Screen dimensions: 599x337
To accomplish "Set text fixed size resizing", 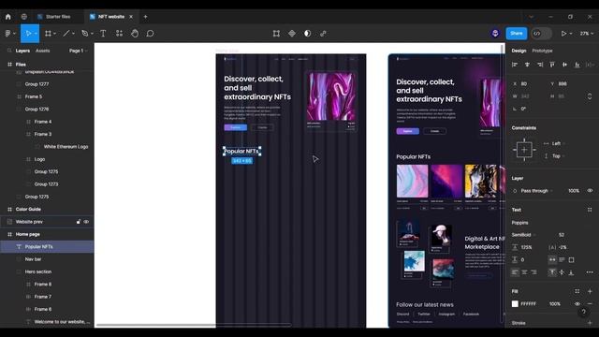I will pos(572,260).
